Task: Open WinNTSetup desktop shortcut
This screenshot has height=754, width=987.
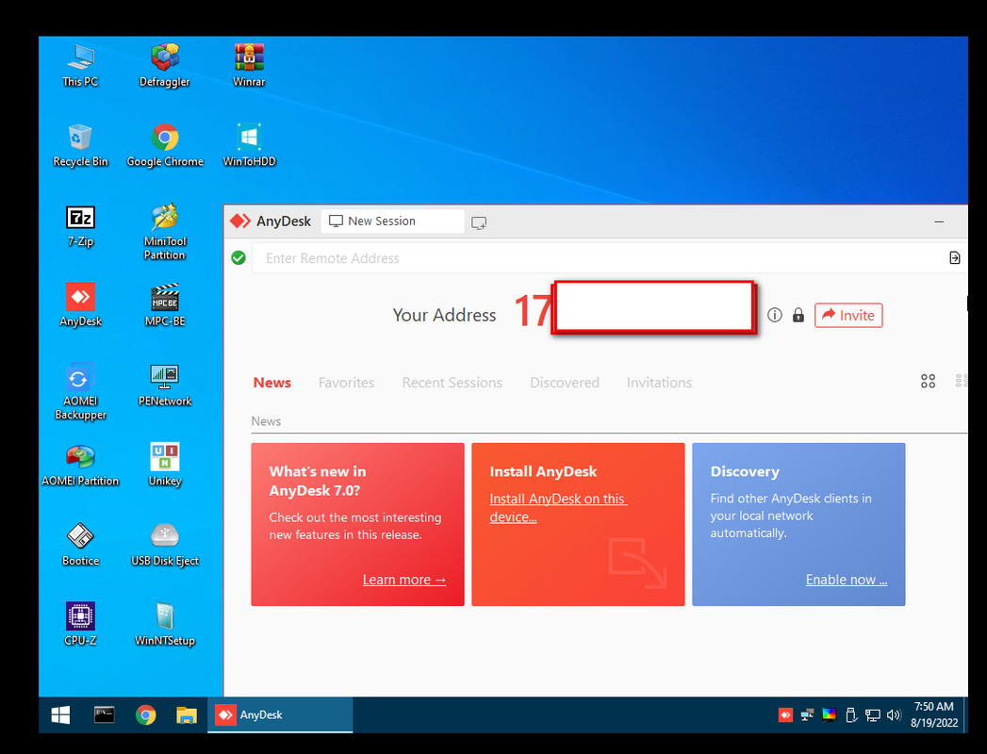Action: tap(165, 625)
